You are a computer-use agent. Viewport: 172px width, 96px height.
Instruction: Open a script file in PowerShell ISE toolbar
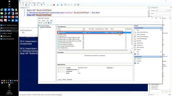click(x=23, y=5)
